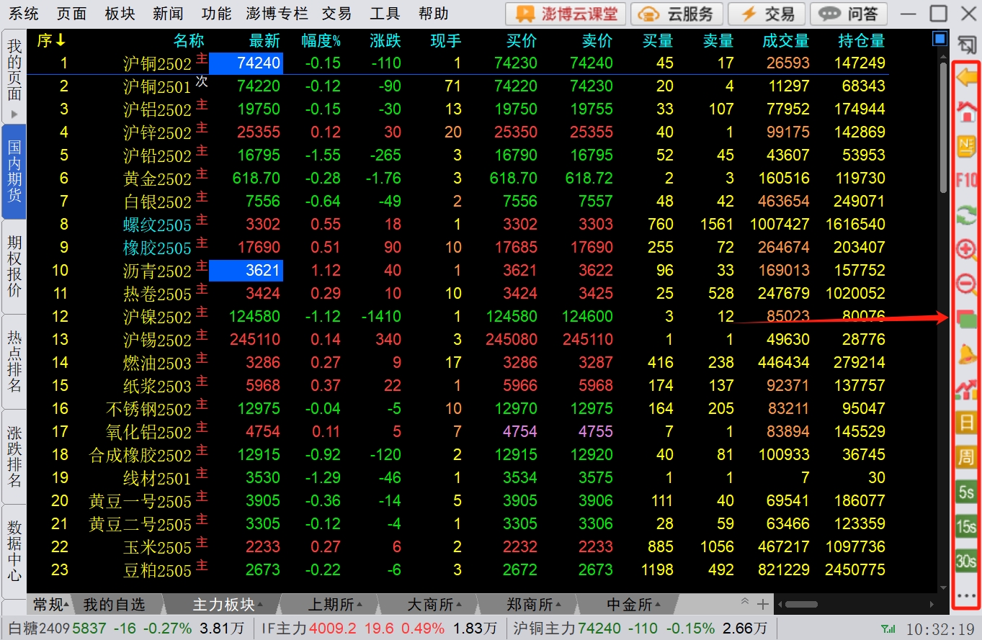
Task: Switch to 数据中心 side tab
Action: (14, 551)
